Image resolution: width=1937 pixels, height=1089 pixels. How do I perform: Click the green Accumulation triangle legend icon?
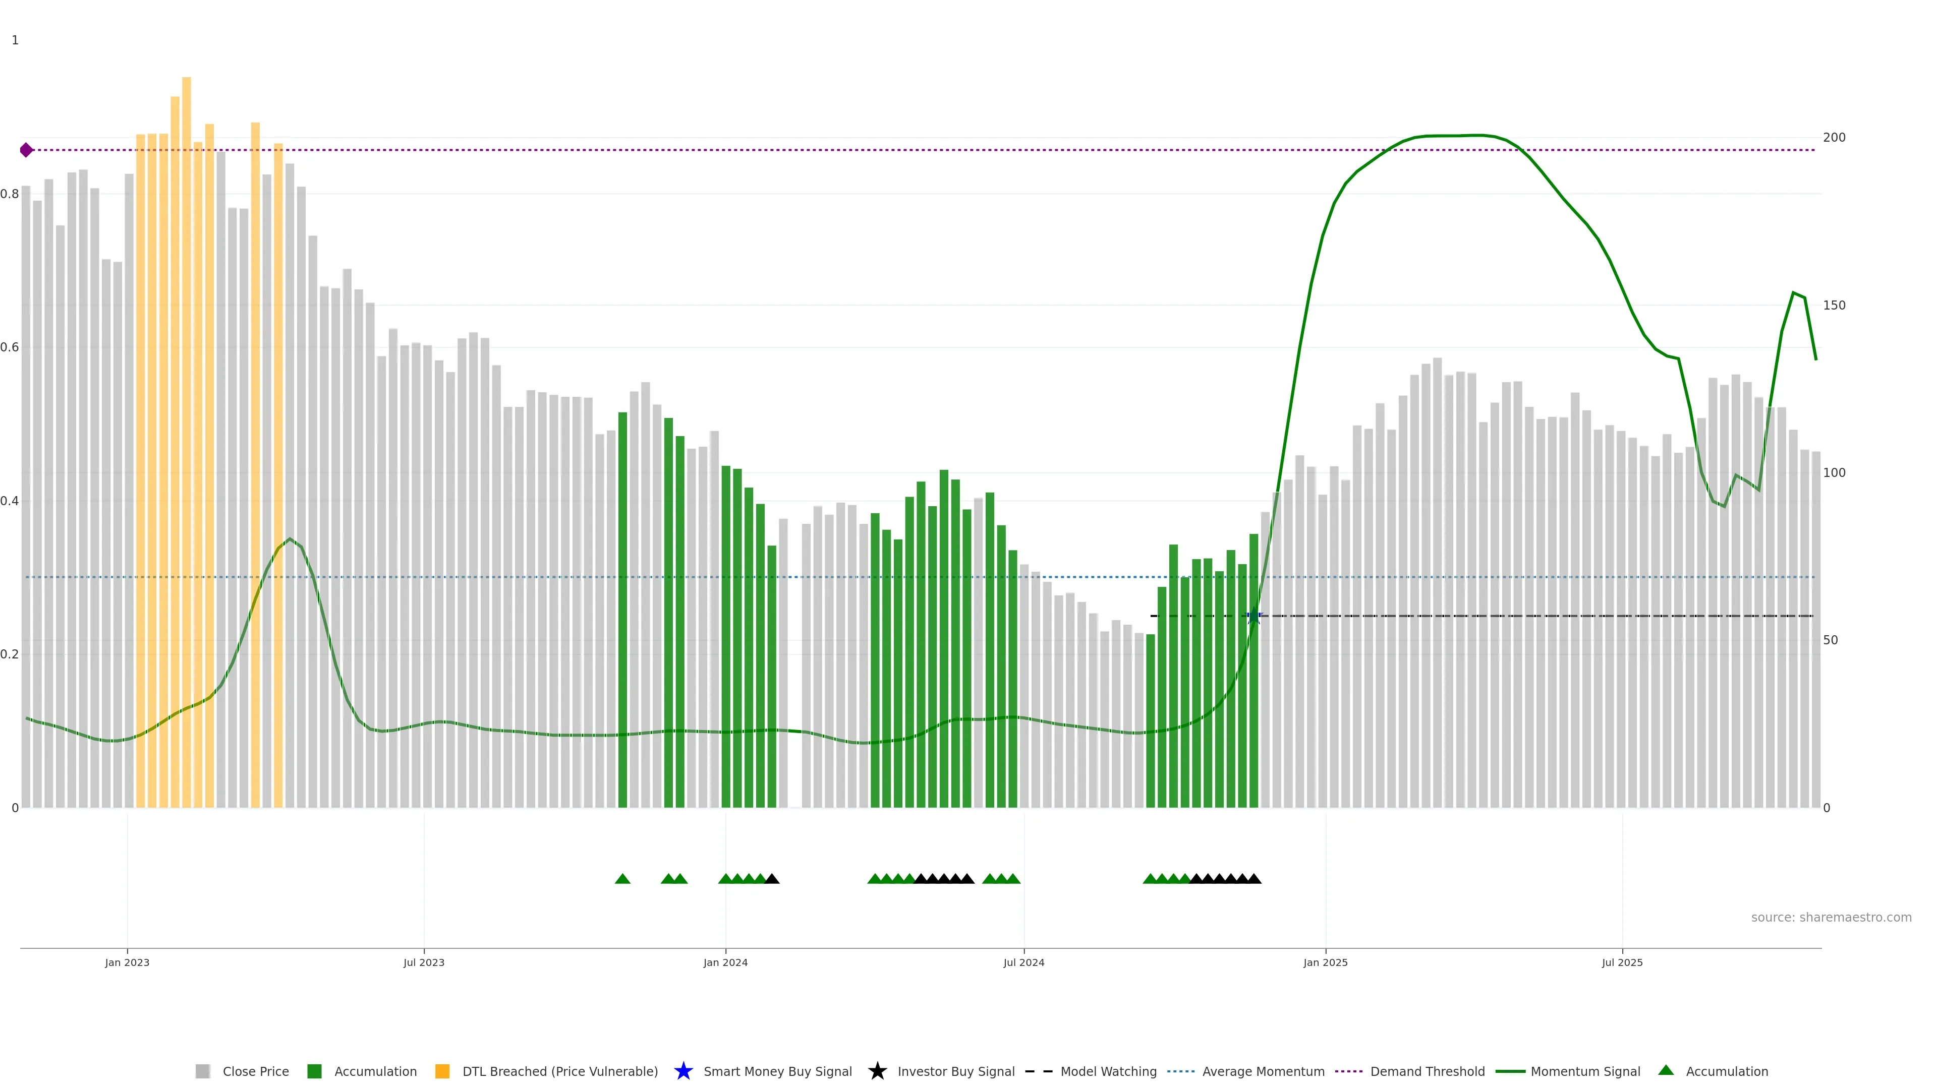click(x=1666, y=1070)
